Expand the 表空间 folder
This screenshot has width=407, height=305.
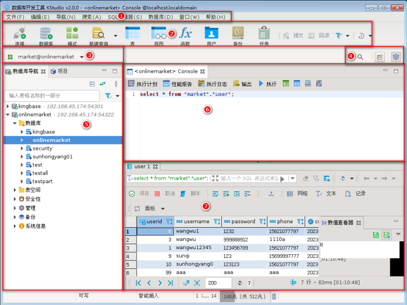pyautogui.click(x=15, y=190)
